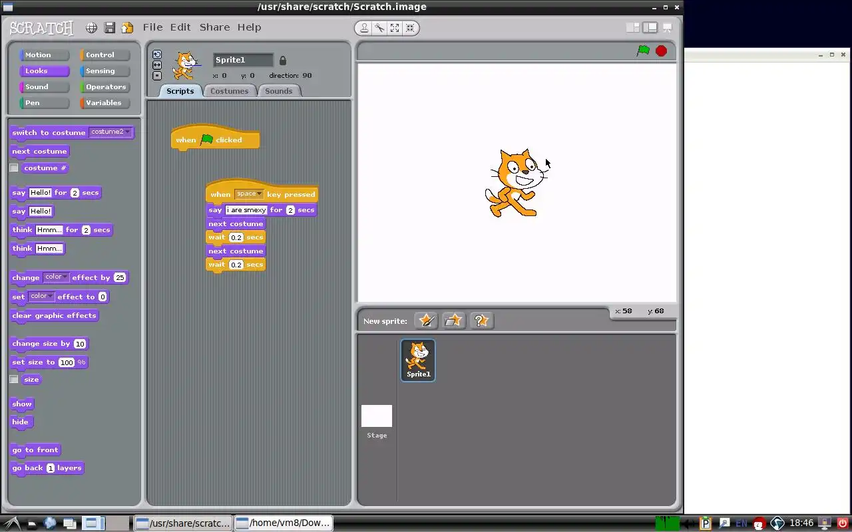Viewport: 852px width, 532px height.
Task: Click the red stop sign button
Action: [661, 51]
